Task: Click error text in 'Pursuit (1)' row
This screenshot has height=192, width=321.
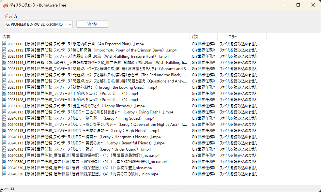Action: [x=238, y=94]
